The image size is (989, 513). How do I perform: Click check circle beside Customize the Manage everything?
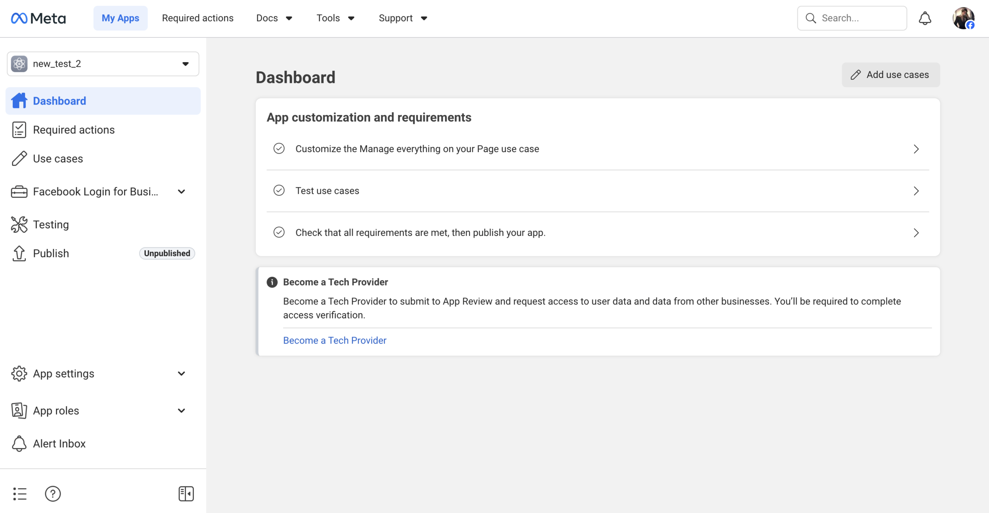click(279, 149)
